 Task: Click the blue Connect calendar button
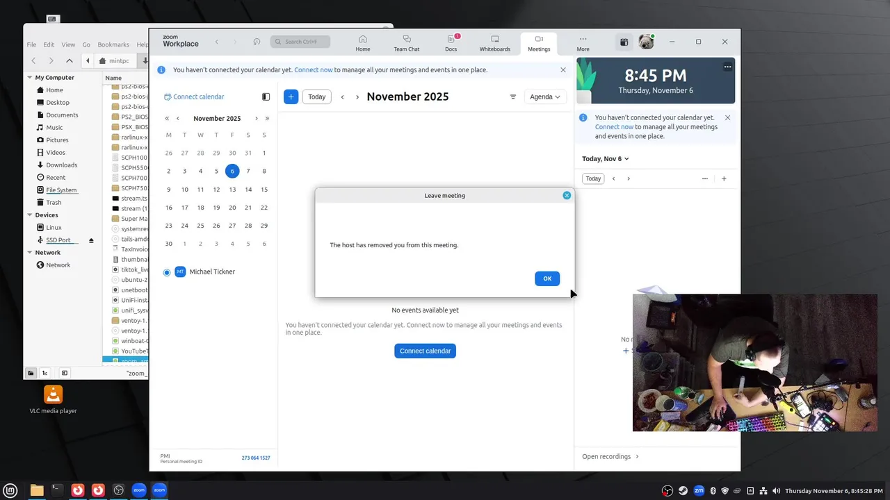425,351
